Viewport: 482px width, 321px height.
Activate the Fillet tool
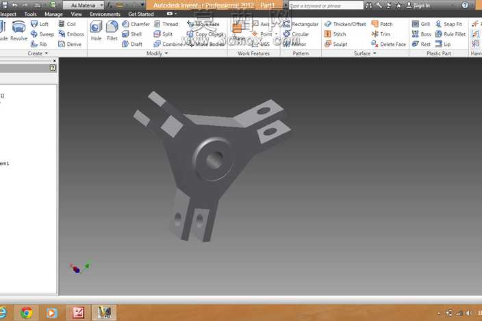click(112, 31)
